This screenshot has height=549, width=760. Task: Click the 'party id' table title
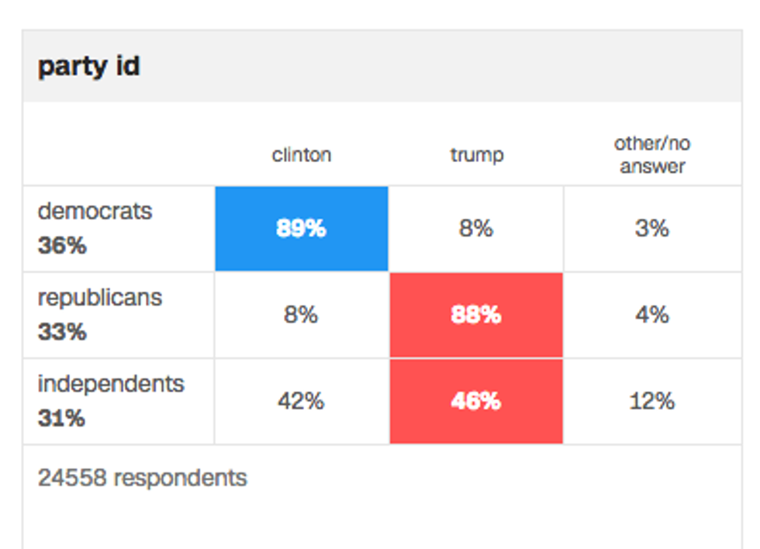click(88, 67)
